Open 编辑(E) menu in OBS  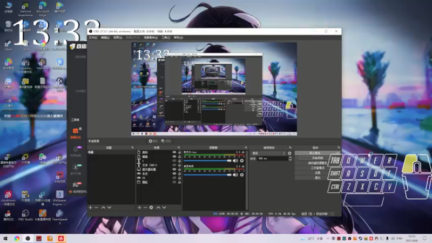tap(105, 37)
